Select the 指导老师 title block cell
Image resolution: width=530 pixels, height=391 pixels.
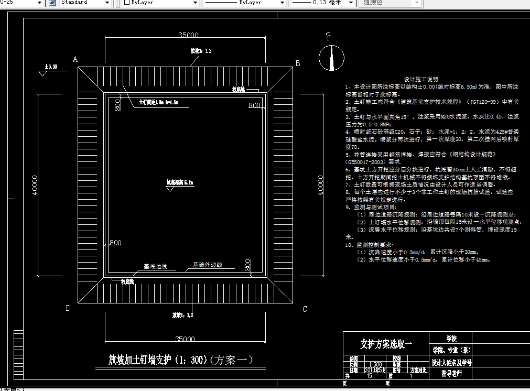tap(451, 373)
